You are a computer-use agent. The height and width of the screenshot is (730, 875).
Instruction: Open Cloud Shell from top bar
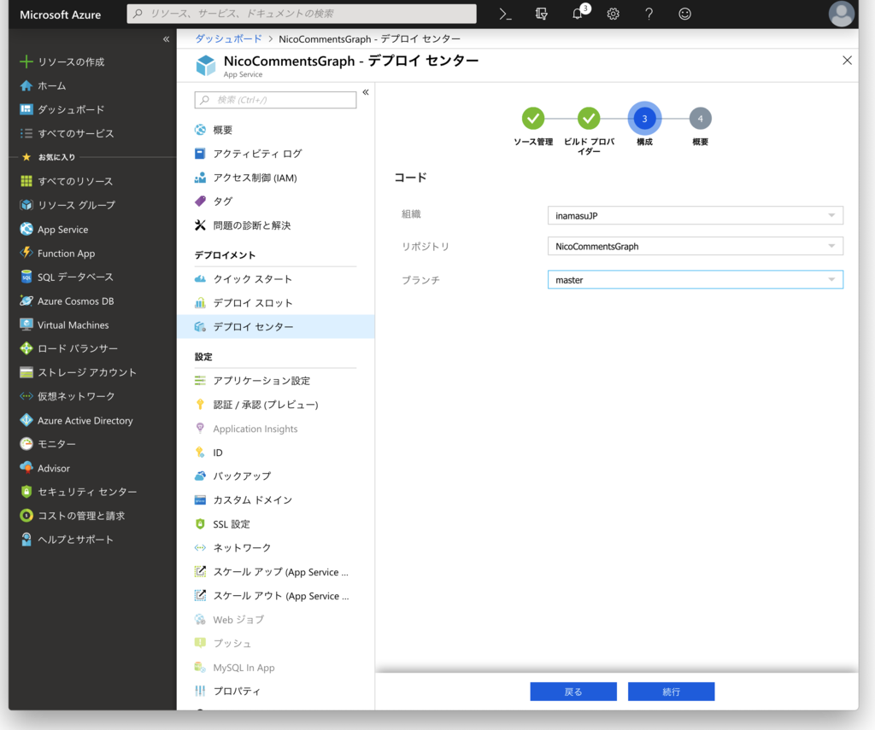point(505,14)
